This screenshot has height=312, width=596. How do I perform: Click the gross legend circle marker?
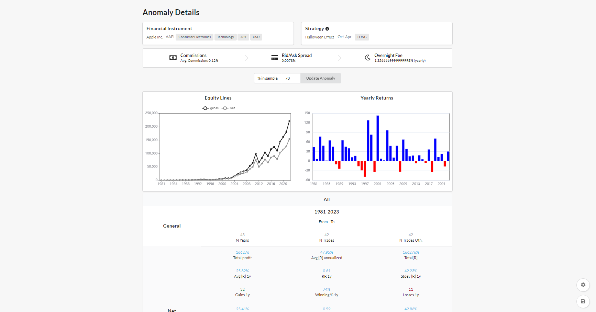205,108
